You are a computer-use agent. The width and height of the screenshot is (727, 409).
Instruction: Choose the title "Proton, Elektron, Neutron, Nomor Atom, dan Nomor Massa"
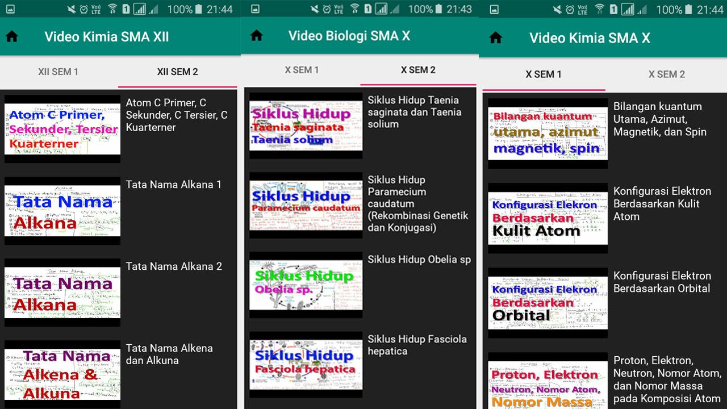point(667,379)
